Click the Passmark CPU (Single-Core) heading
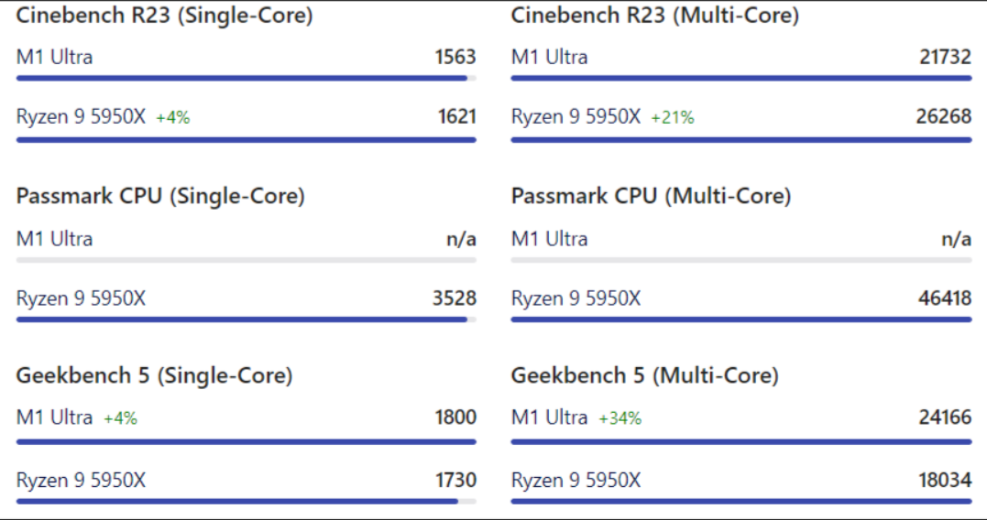Viewport: 987px width, 520px height. tap(160, 196)
